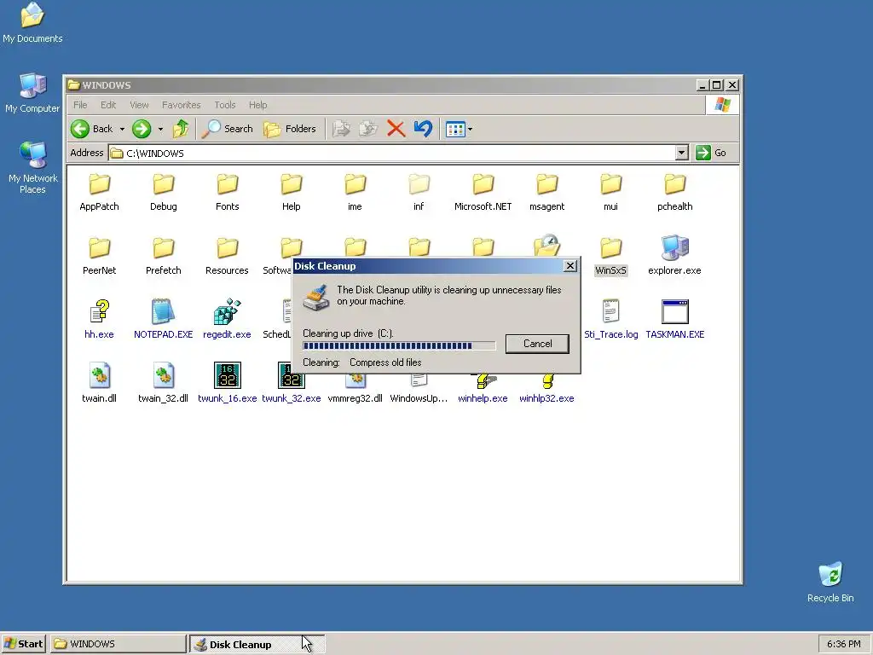Select the Fonts folder
Image resolution: width=873 pixels, height=655 pixels.
[x=227, y=193]
